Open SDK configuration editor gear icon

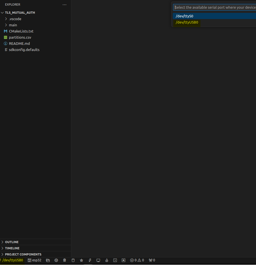pyautogui.click(x=56, y=260)
